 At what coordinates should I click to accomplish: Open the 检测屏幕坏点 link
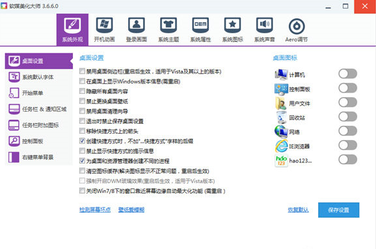(x=95, y=210)
